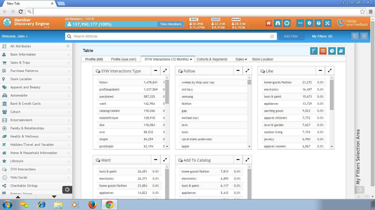
Task: Click the View Members button
Action: (171, 24)
